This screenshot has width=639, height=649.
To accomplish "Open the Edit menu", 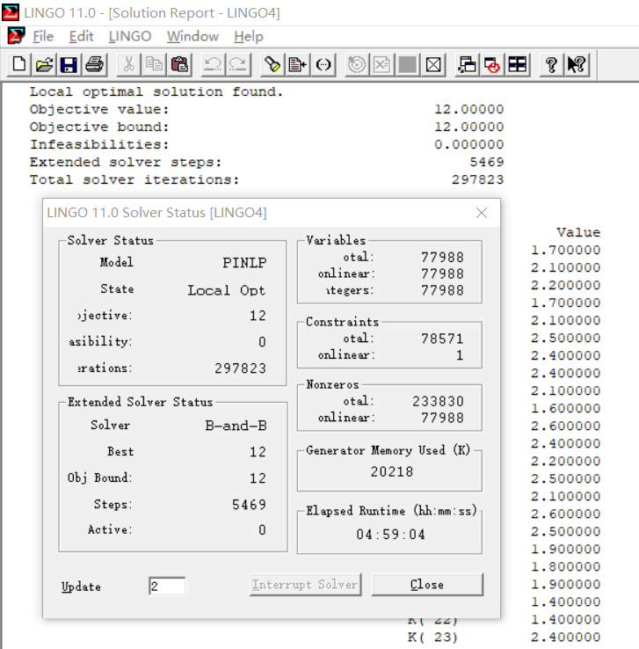I will (x=81, y=36).
